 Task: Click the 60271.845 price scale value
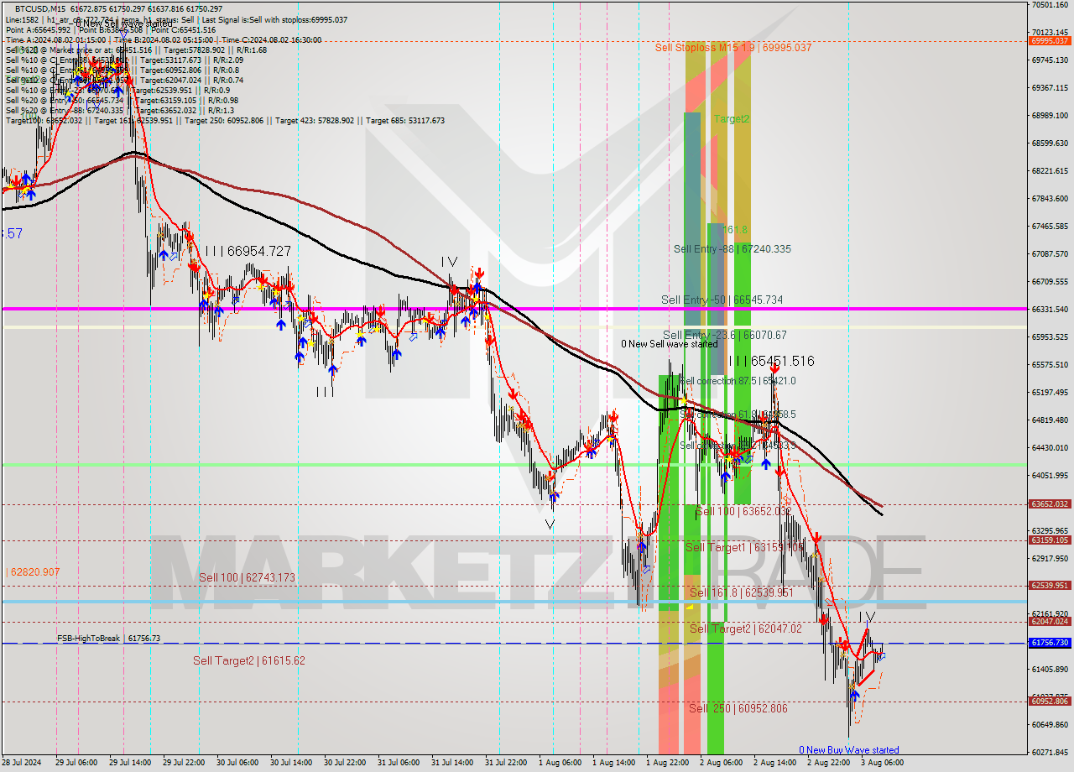1050,752
